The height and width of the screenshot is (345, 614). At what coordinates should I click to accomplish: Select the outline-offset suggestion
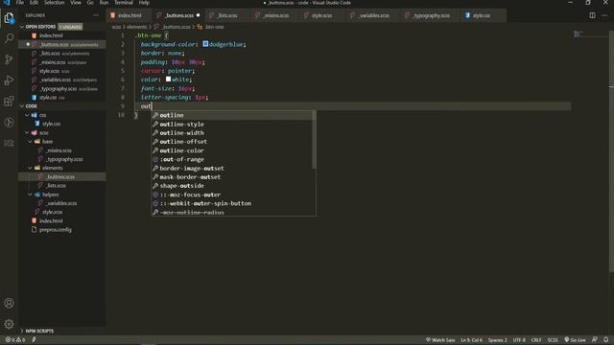pos(233,142)
